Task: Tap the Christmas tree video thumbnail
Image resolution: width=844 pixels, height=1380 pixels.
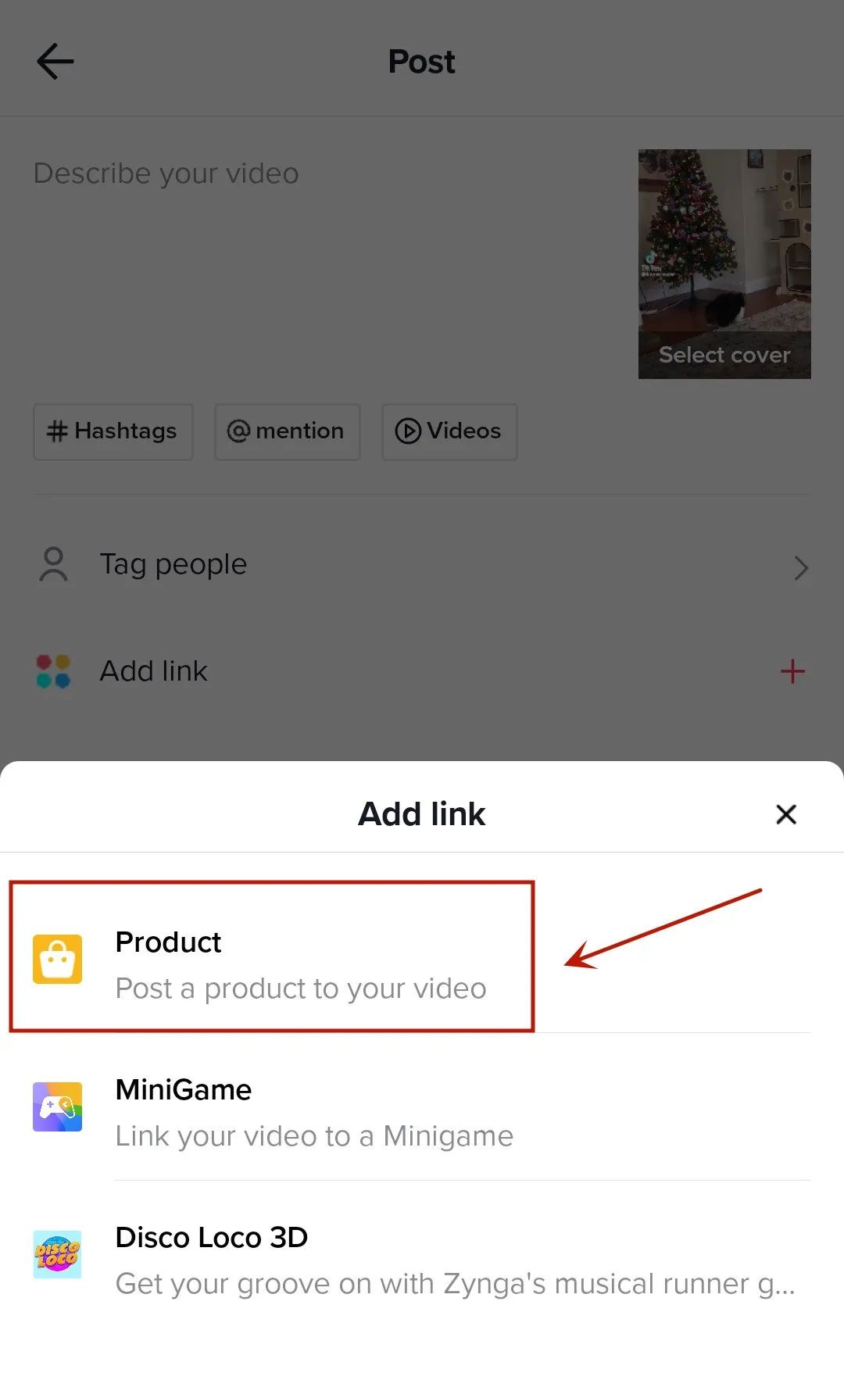Action: 724,242
